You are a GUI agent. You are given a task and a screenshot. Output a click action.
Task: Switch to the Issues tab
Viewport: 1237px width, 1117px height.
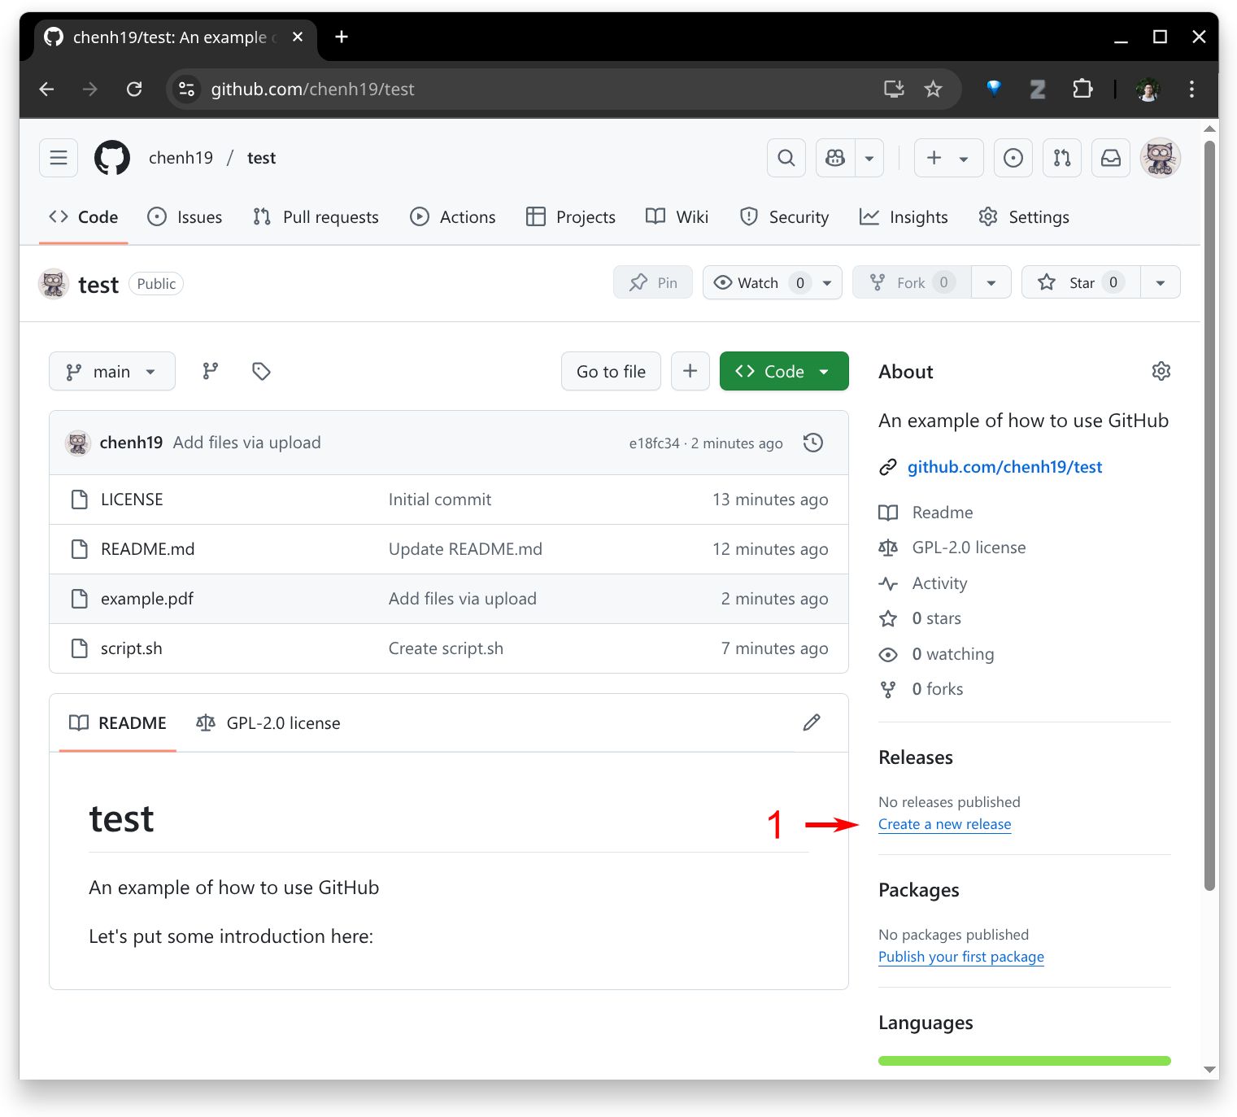tap(185, 217)
